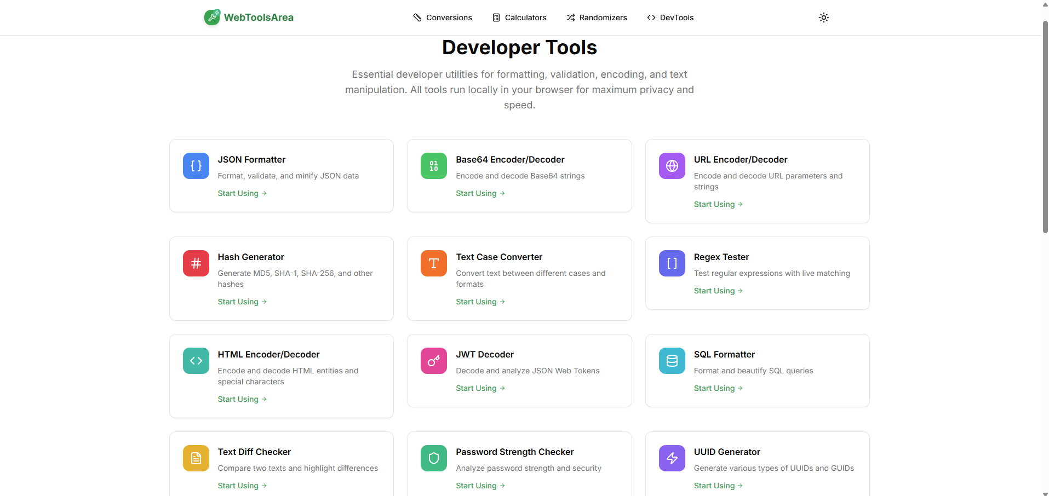The width and height of the screenshot is (1049, 496).
Task: Open the UUID Generator title
Action: pyautogui.click(x=727, y=452)
